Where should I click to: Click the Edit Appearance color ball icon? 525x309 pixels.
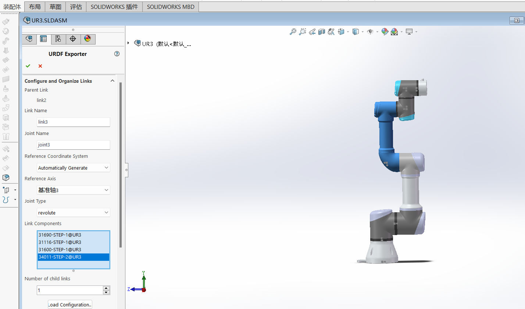tap(385, 32)
